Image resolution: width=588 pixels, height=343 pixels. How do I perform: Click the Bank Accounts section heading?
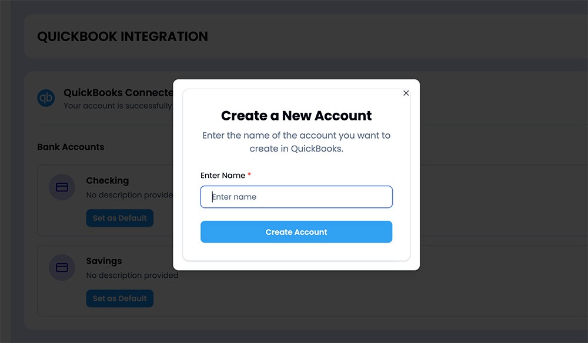click(x=71, y=147)
